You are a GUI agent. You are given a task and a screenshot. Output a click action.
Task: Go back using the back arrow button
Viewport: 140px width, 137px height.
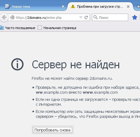click(x=4, y=17)
